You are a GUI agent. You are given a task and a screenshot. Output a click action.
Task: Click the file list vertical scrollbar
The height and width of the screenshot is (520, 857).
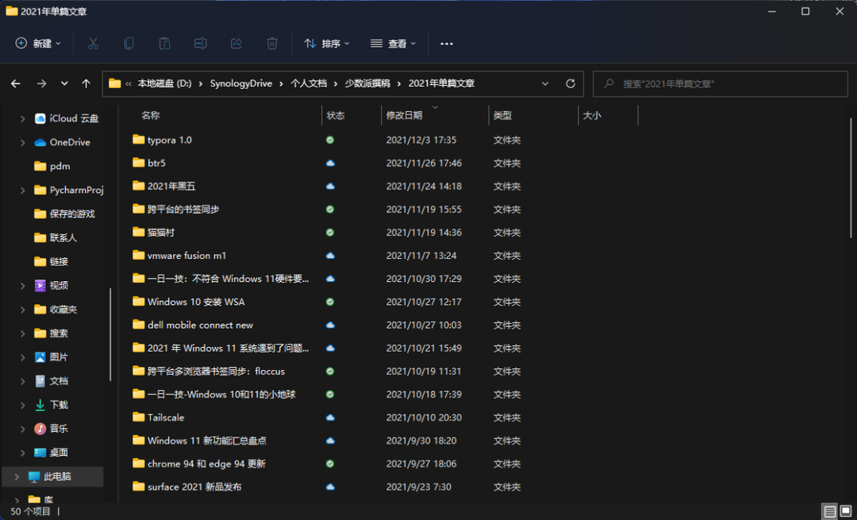click(x=851, y=178)
